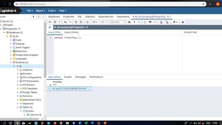Open the File menu
The width and height of the screenshot is (222, 125).
30,11
